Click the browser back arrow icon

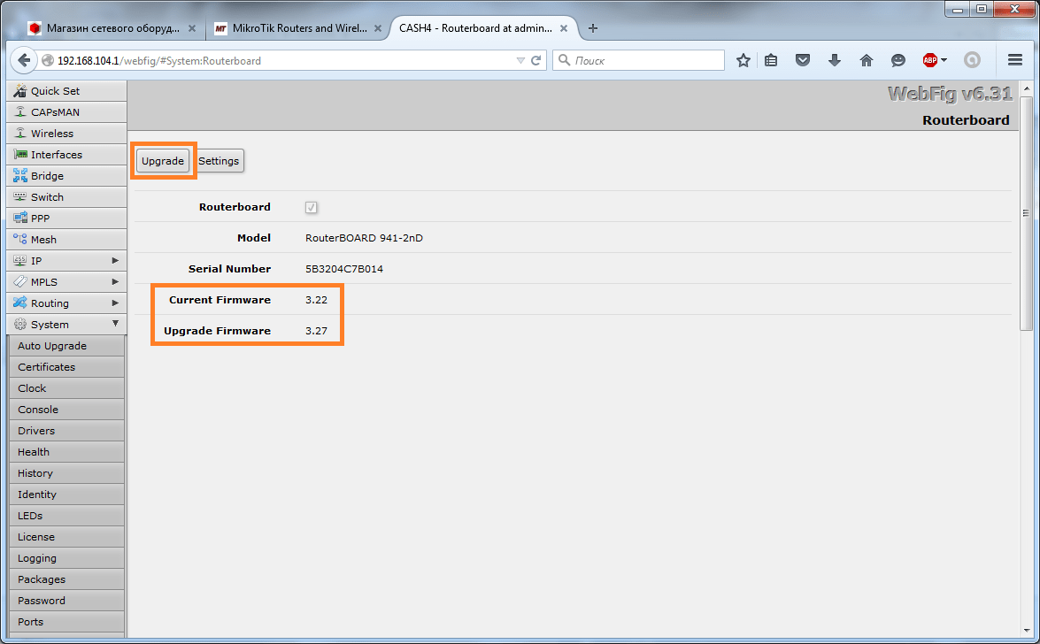click(x=24, y=60)
